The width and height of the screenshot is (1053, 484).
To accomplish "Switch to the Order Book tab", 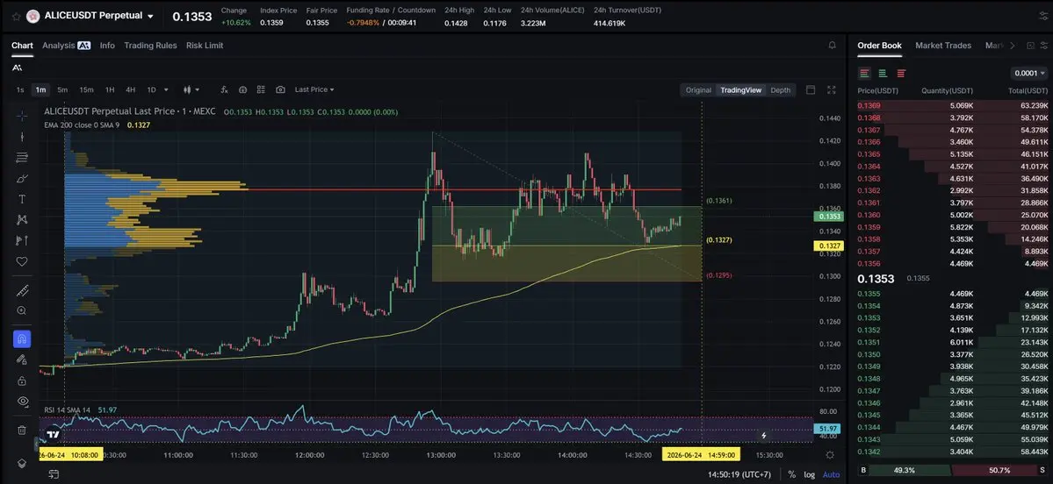I will click(879, 46).
